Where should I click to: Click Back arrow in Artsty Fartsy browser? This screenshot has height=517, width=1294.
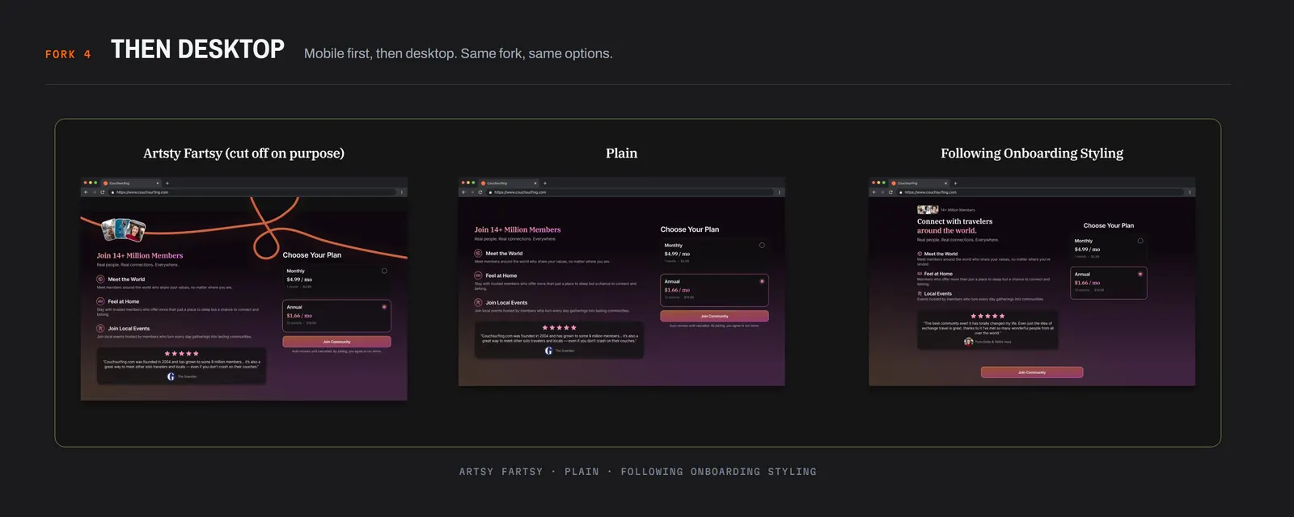coord(86,192)
